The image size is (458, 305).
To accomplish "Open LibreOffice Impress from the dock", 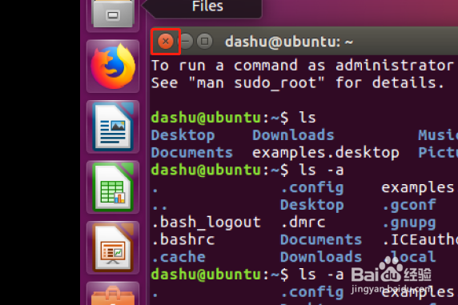I will pos(113,247).
